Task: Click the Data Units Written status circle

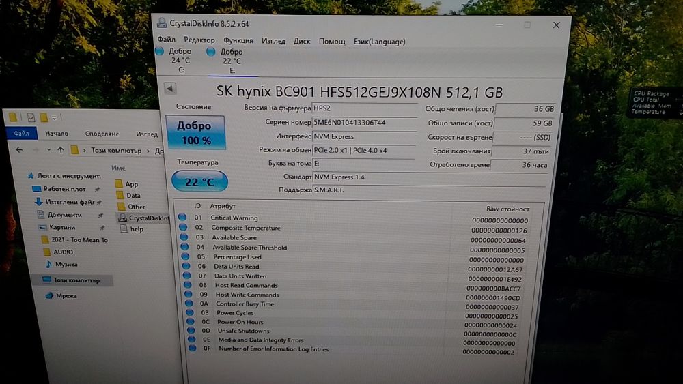Action: pyautogui.click(x=187, y=275)
